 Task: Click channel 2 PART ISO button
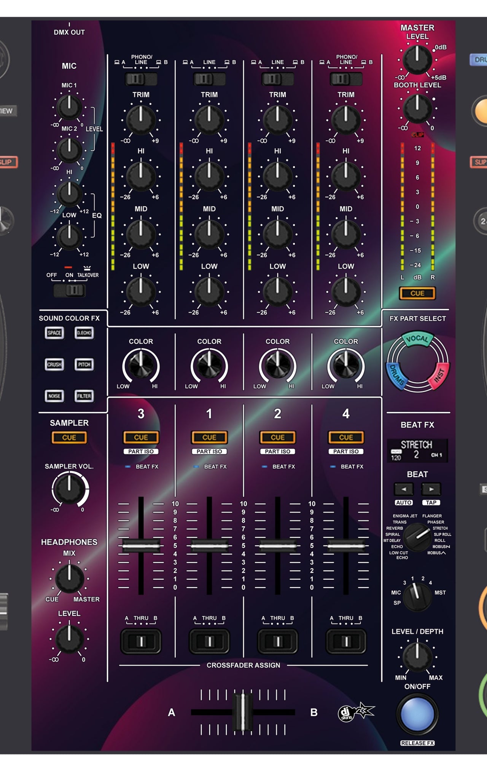tap(278, 451)
